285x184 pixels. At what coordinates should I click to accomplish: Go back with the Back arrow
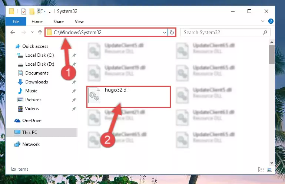click(x=13, y=32)
